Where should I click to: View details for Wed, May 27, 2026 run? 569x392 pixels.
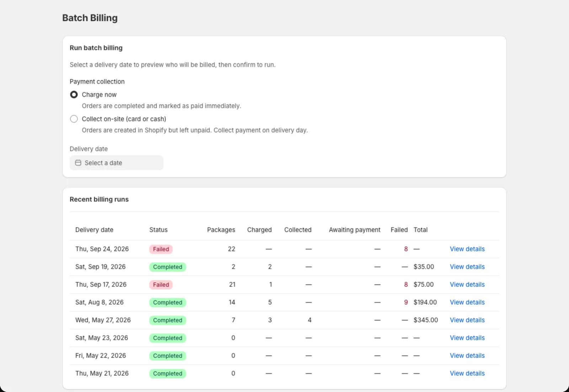click(467, 320)
